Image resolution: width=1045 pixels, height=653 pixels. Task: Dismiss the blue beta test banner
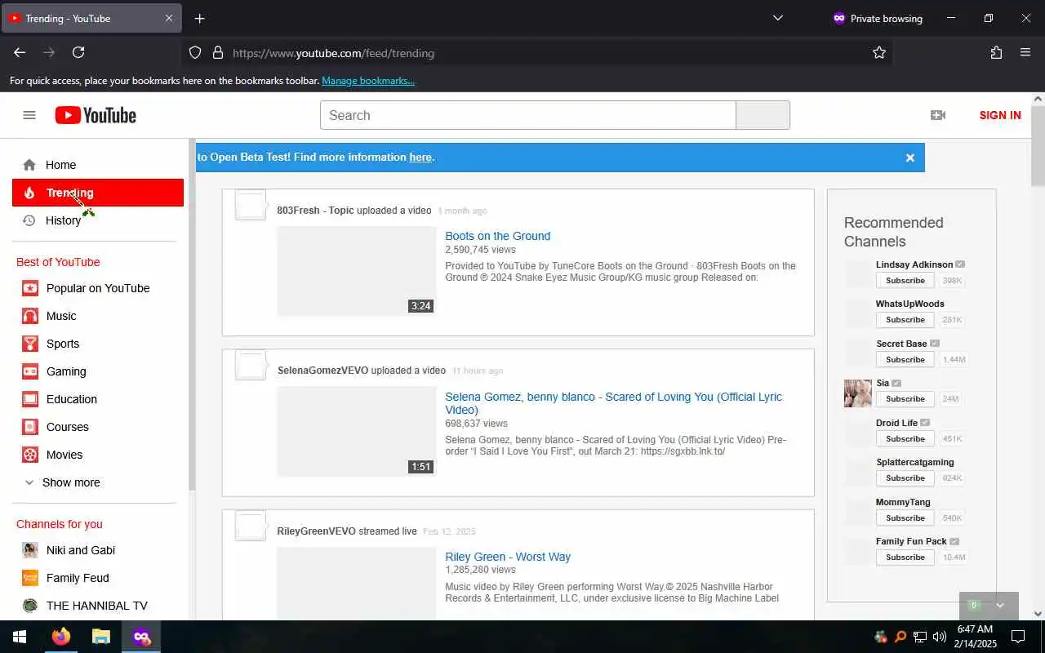(x=910, y=158)
